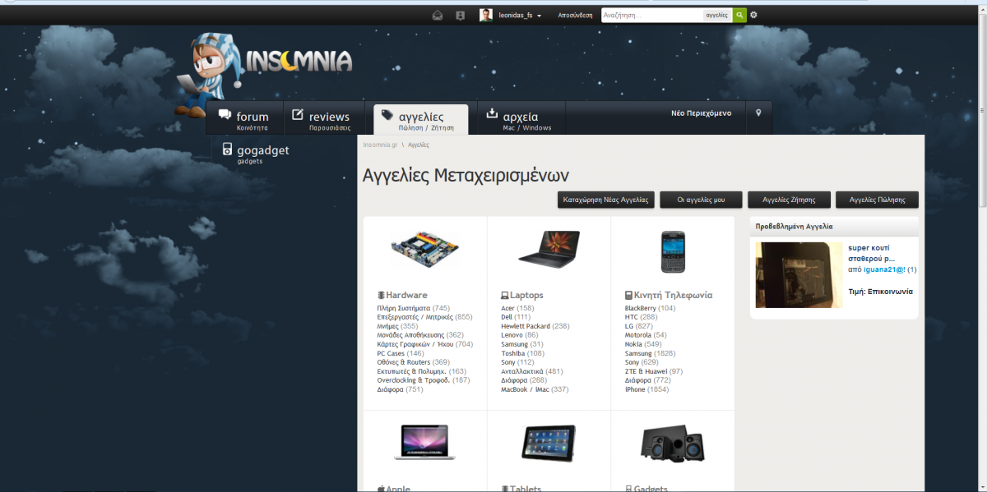Click the tablet category image
This screenshot has height=492, width=987.
tap(549, 444)
